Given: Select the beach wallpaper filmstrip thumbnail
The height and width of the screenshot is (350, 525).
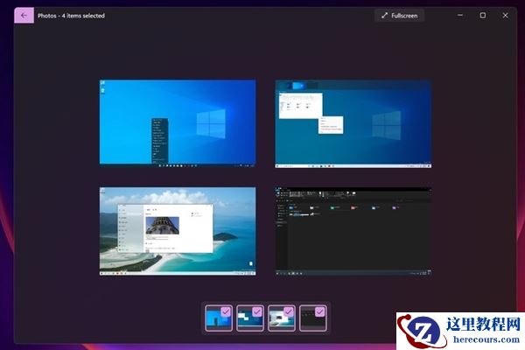Looking at the screenshot, I should click(281, 318).
